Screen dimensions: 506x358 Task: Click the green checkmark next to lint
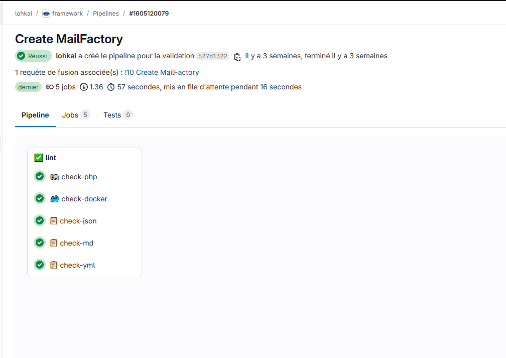coord(39,158)
